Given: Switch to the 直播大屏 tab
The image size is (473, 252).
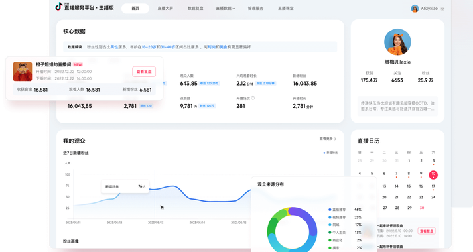Looking at the screenshot, I should (x=165, y=9).
